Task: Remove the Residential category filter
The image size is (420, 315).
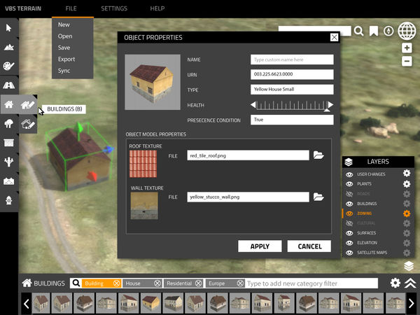Action: 199,283
